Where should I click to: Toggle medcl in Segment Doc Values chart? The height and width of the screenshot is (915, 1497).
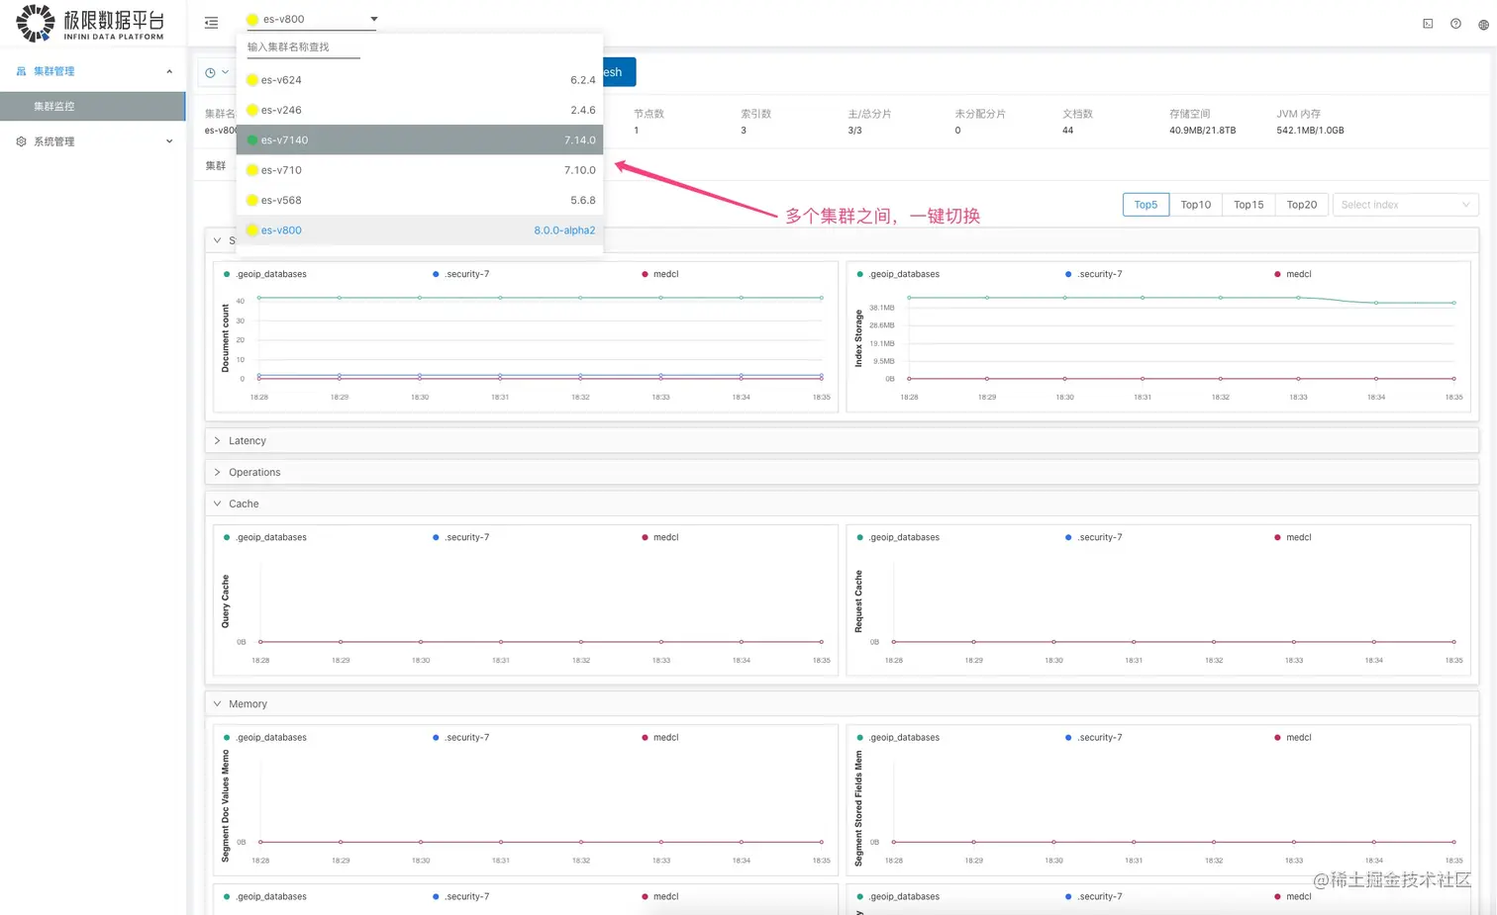coord(660,737)
